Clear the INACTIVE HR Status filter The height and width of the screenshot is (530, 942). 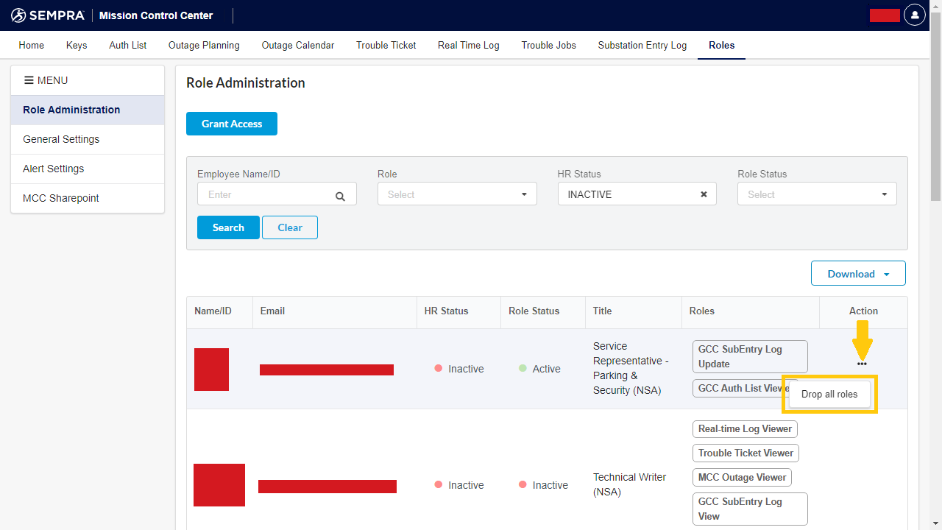tap(704, 194)
